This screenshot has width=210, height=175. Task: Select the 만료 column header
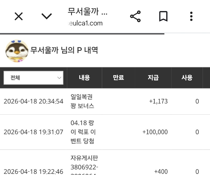click(118, 78)
